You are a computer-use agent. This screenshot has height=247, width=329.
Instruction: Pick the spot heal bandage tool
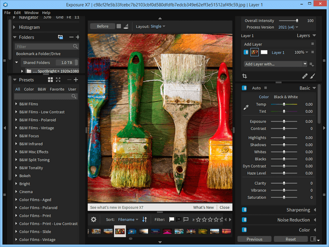(x=304, y=76)
